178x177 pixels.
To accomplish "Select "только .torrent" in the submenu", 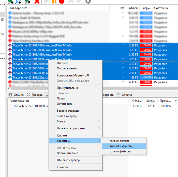I will pyautogui.click(x=119, y=141).
